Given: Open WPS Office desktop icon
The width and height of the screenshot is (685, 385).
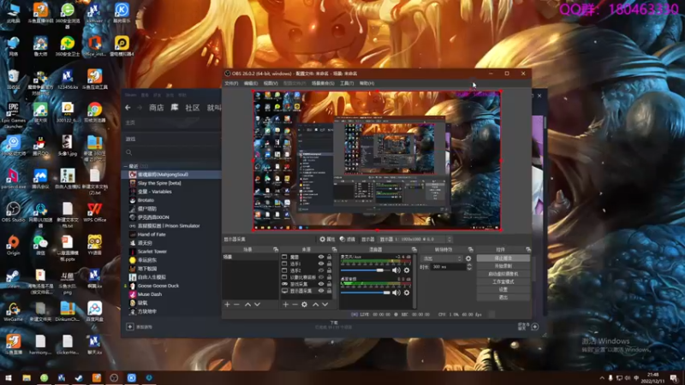Looking at the screenshot, I should (94, 212).
